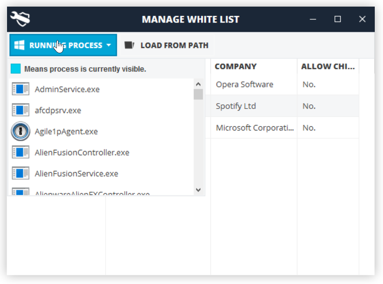Click the folder icon beside Load From Path
383x284 pixels.
[x=129, y=45]
